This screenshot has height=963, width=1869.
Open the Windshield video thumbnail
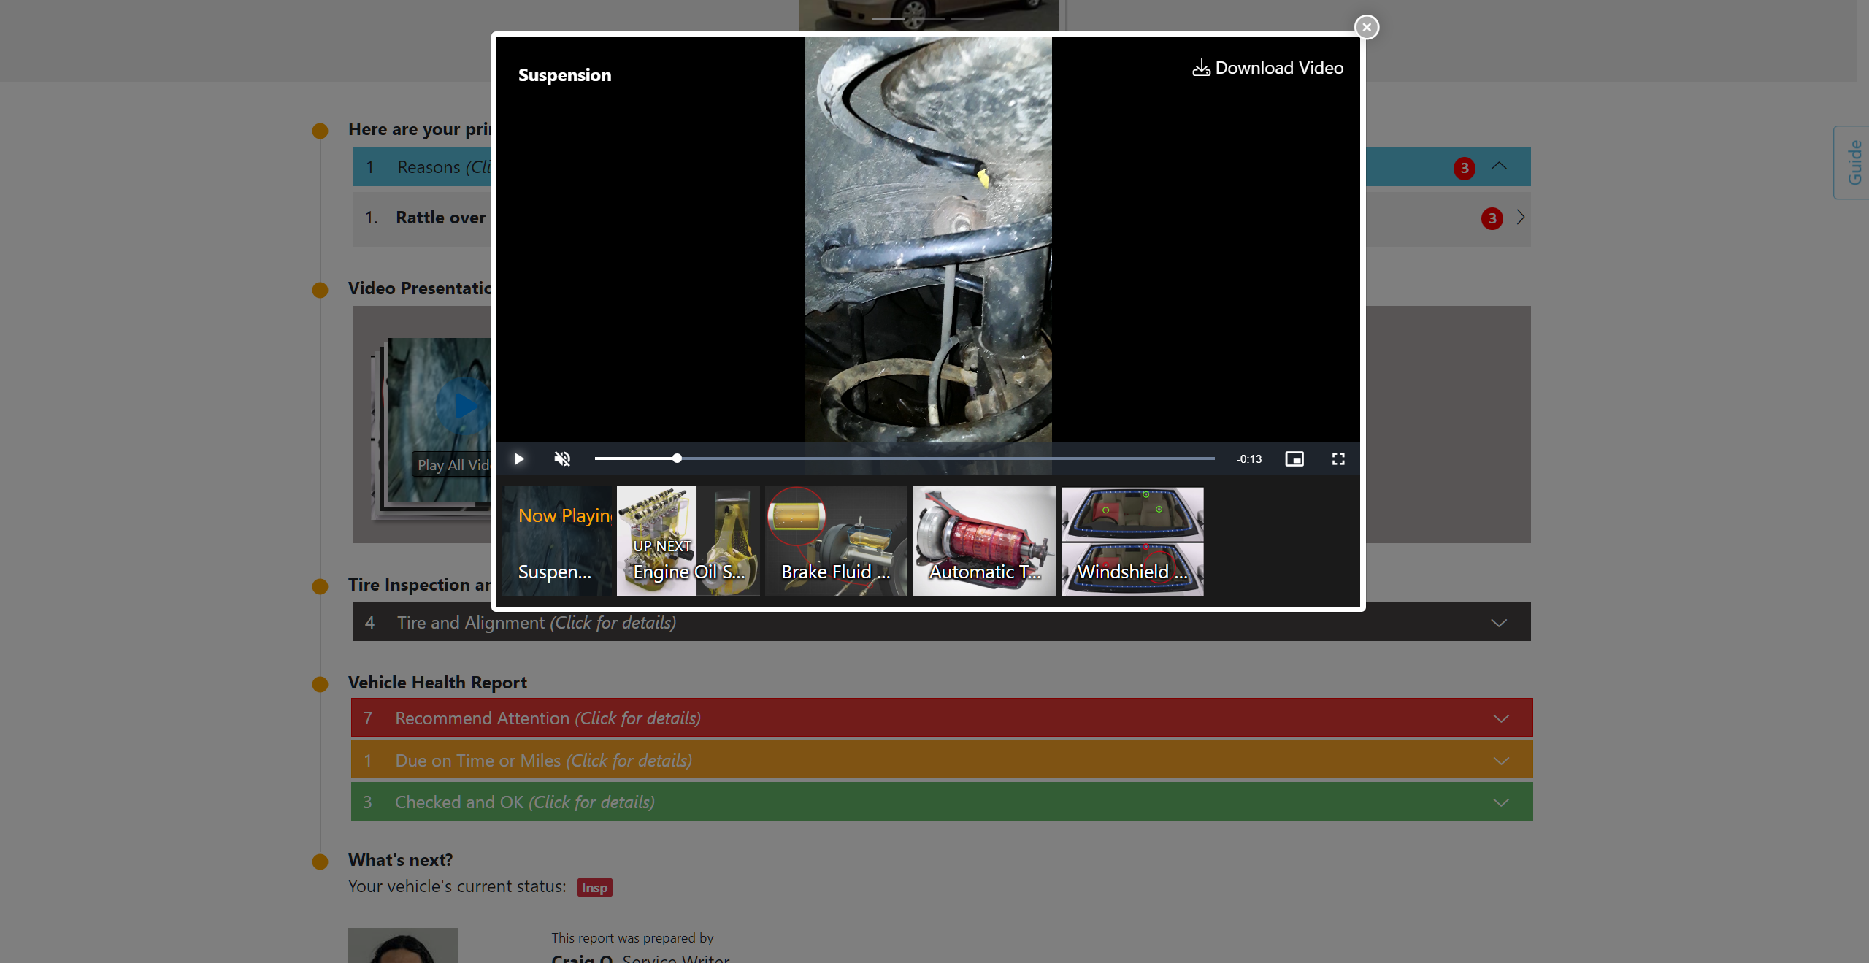[1132, 541]
